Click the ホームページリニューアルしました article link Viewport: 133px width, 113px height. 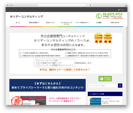(111, 102)
